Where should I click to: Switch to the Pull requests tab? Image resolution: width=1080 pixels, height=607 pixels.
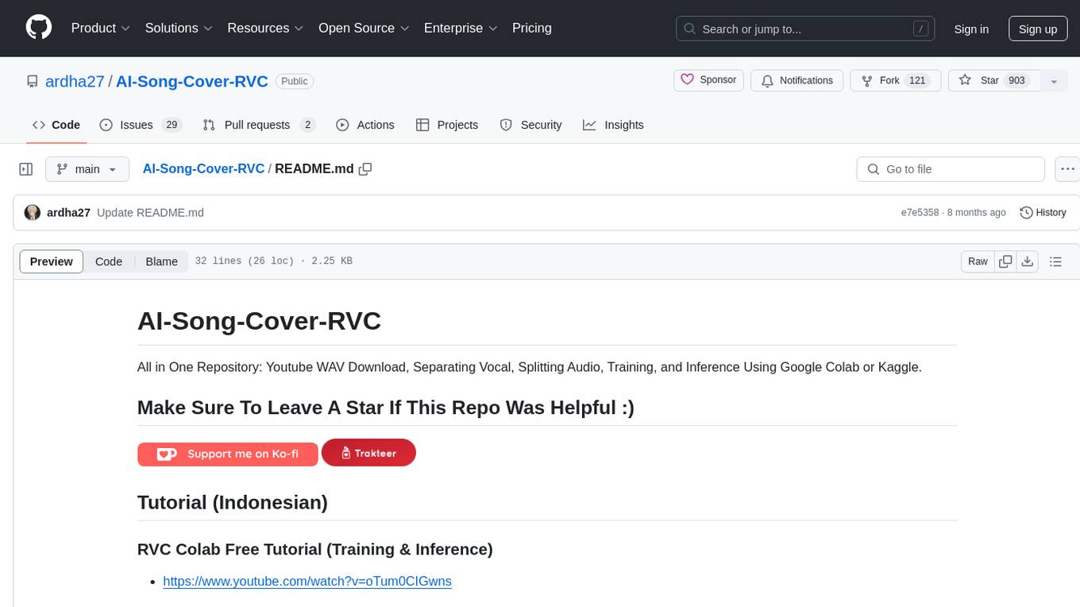point(259,125)
